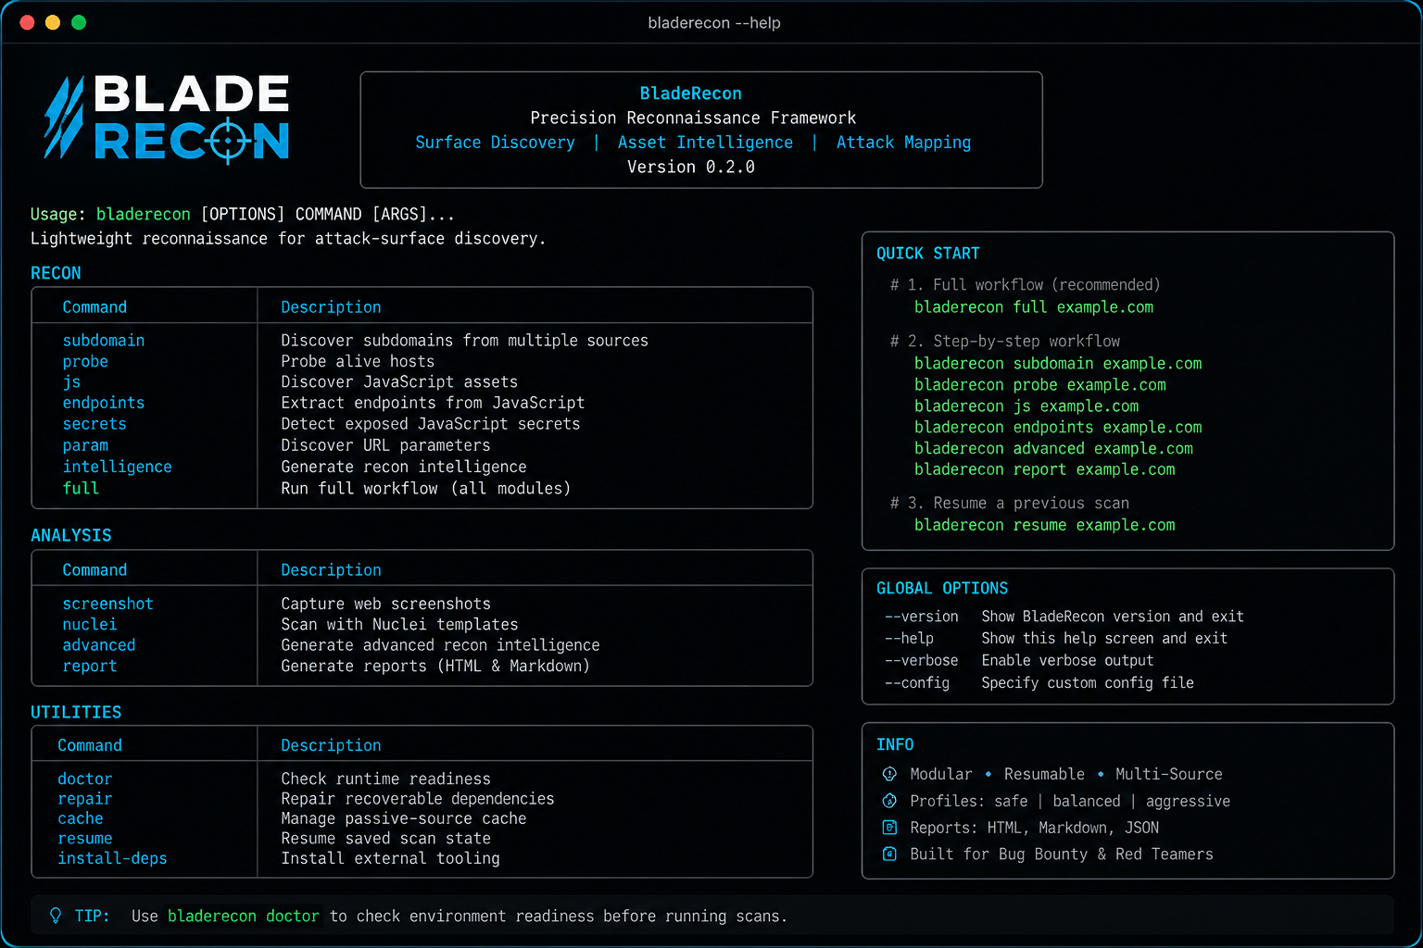The height and width of the screenshot is (948, 1423).
Task: Click 'Manage passive-source cache' description
Action: 404,819
